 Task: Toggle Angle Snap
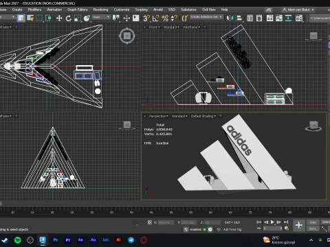click(x=155, y=18)
